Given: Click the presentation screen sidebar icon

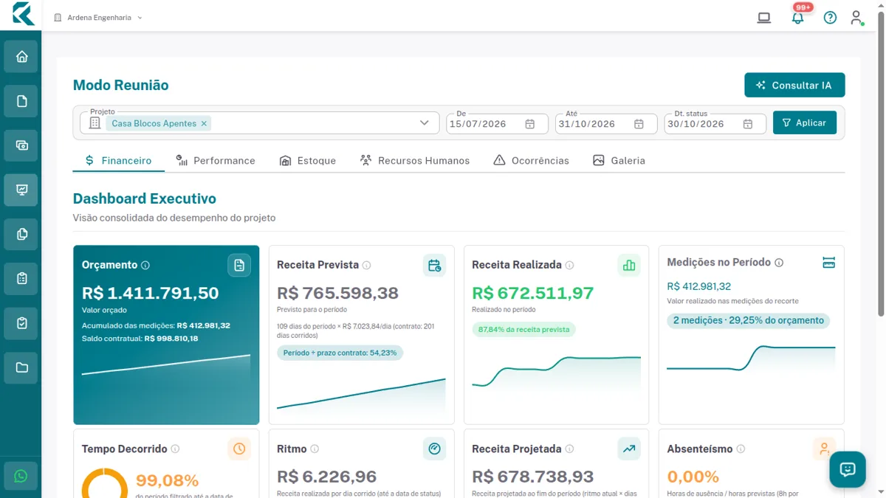Looking at the screenshot, I should point(21,190).
